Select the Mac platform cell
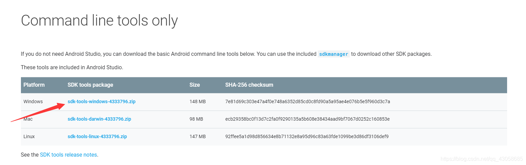This screenshot has width=526, height=165. (x=28, y=119)
